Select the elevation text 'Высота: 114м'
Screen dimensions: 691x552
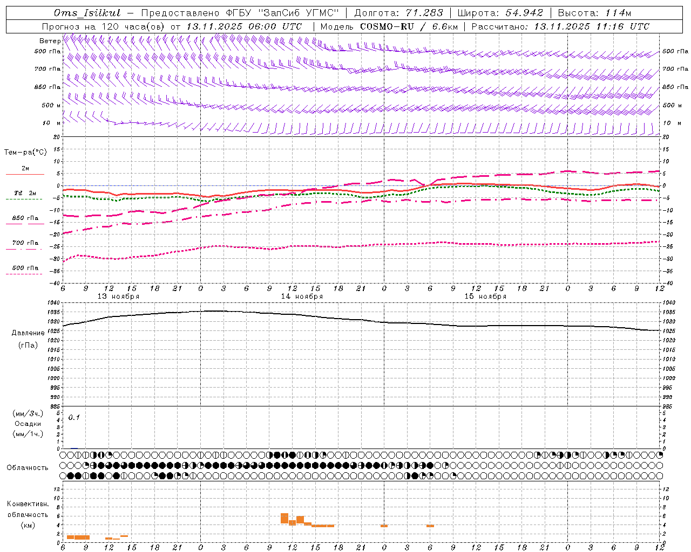594,13
